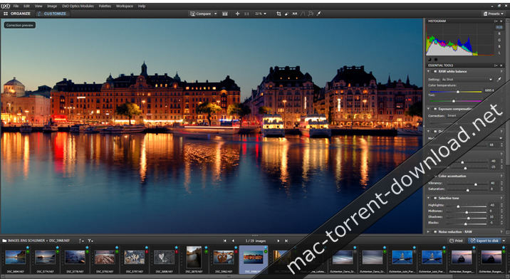Switch to the CUSTOMIZE tab

click(52, 14)
